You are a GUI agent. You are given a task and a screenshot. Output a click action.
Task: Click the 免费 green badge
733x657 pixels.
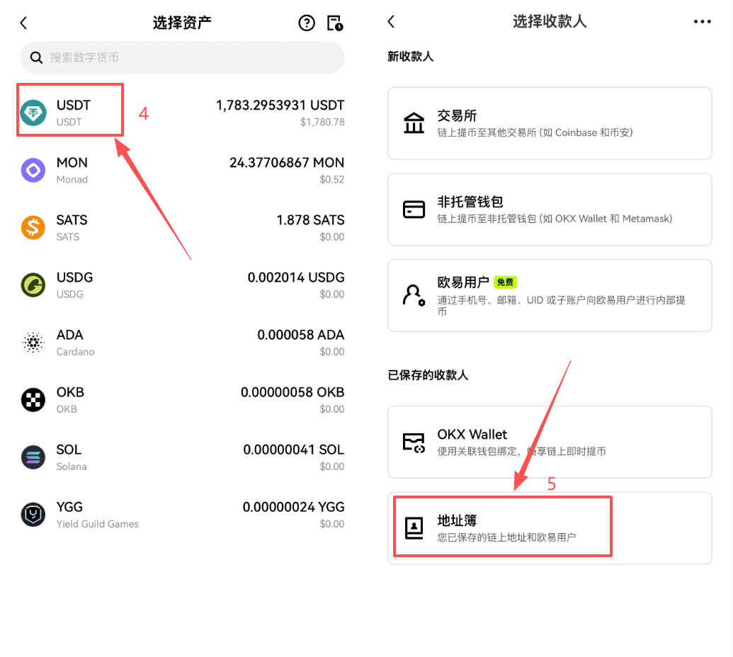[x=505, y=282]
